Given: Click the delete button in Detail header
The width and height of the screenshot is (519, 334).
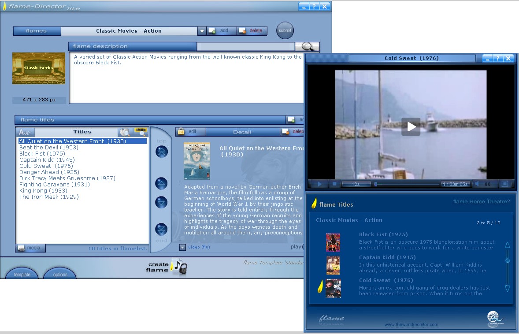Looking at the screenshot, I should [293, 132].
